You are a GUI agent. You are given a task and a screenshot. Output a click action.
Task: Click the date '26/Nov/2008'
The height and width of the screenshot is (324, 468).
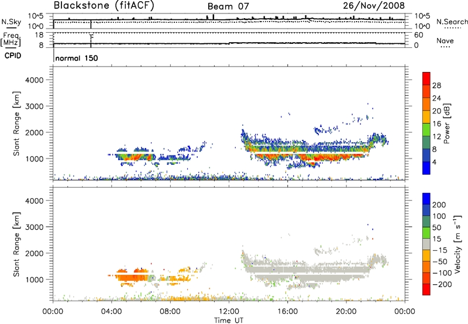coord(374,5)
